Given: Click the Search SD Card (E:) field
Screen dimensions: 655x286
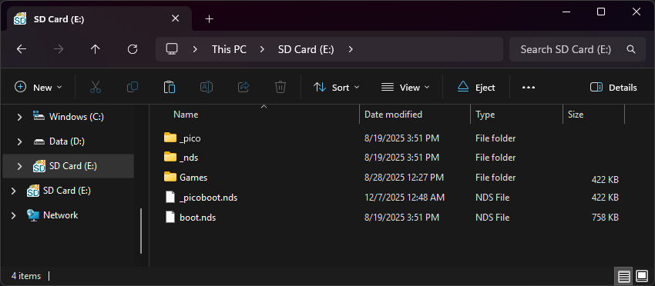Looking at the screenshot, I should [578, 49].
